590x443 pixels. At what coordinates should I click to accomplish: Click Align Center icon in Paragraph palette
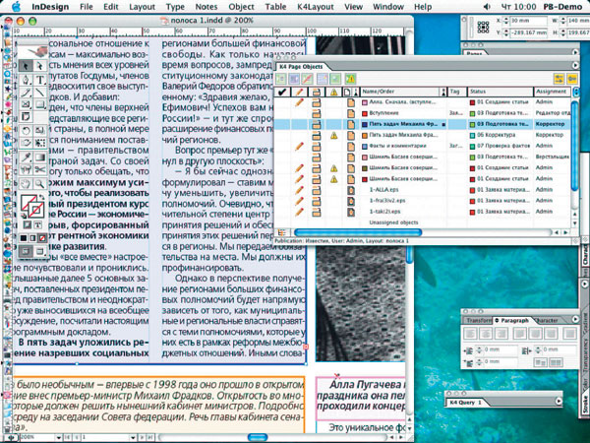click(x=486, y=333)
